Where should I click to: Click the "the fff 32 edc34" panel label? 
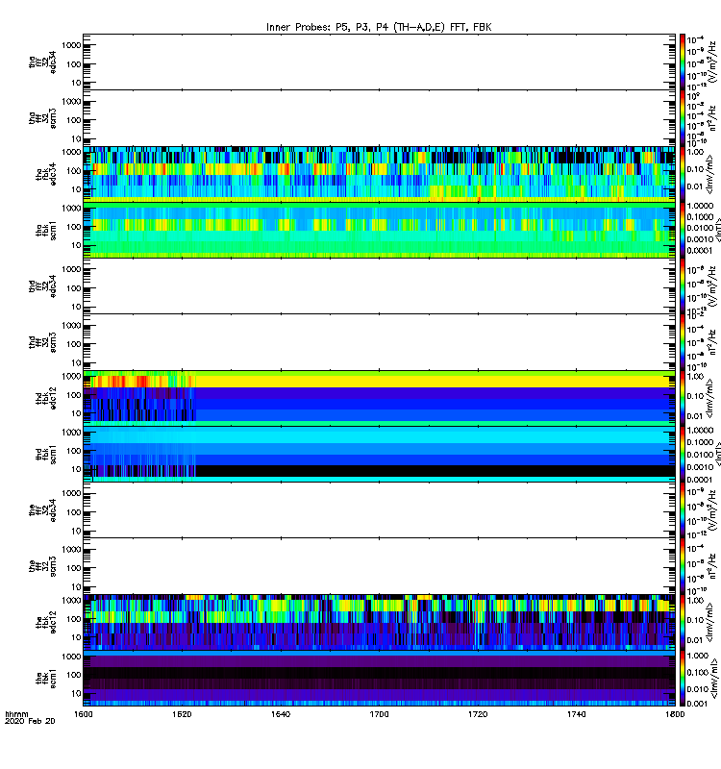point(42,510)
